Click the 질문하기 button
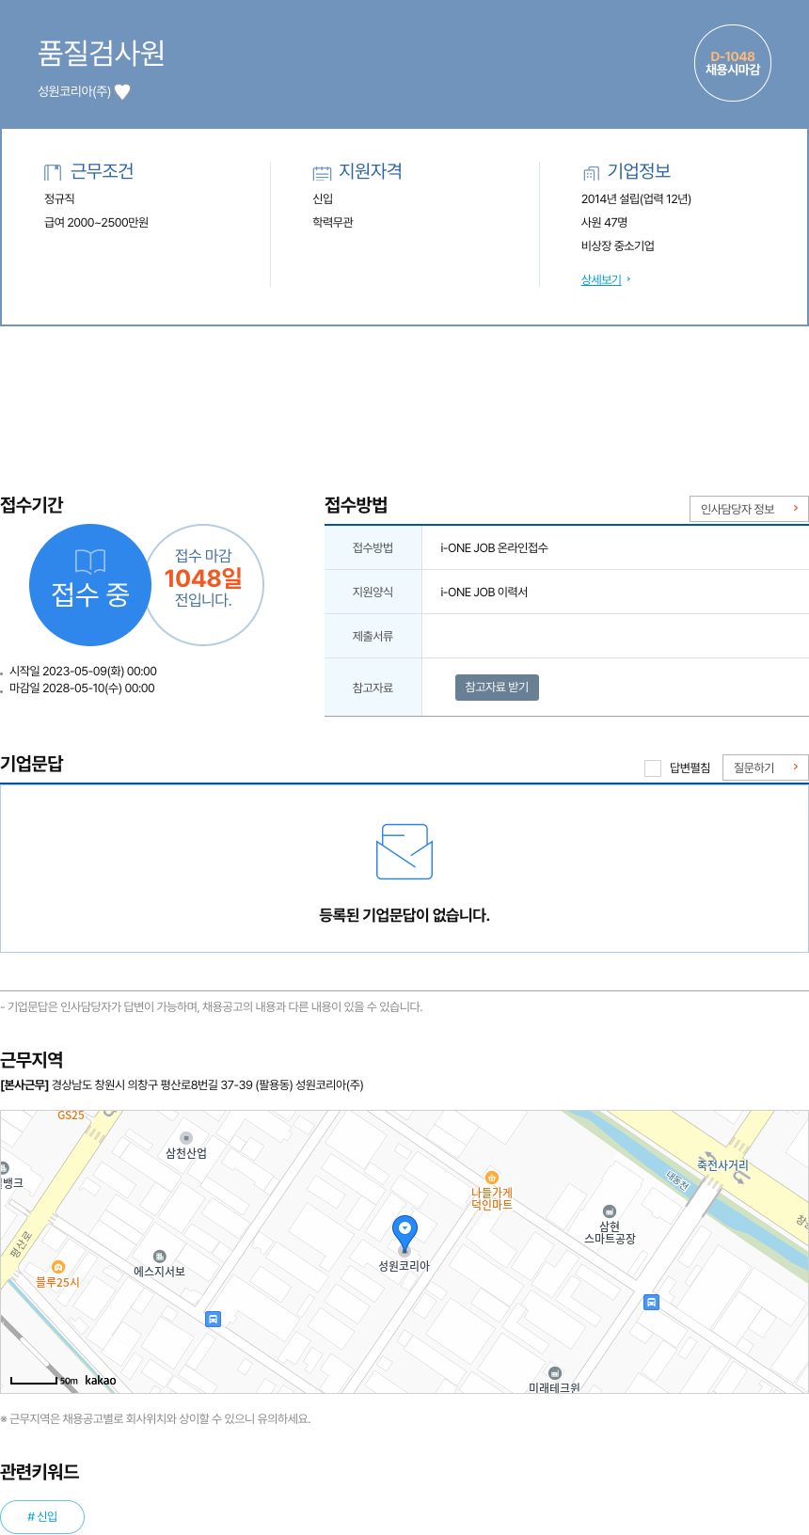The image size is (809, 1535). click(766, 767)
